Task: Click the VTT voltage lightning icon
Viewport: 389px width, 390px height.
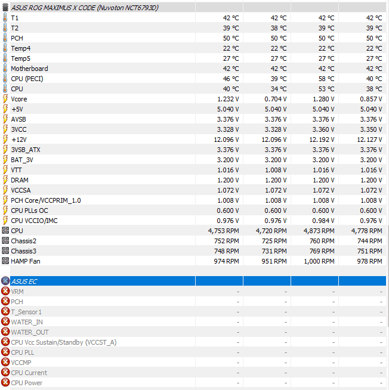Action: pyautogui.click(x=5, y=170)
